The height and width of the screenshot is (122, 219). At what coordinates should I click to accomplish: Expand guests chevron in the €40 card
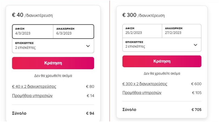tap(88, 46)
